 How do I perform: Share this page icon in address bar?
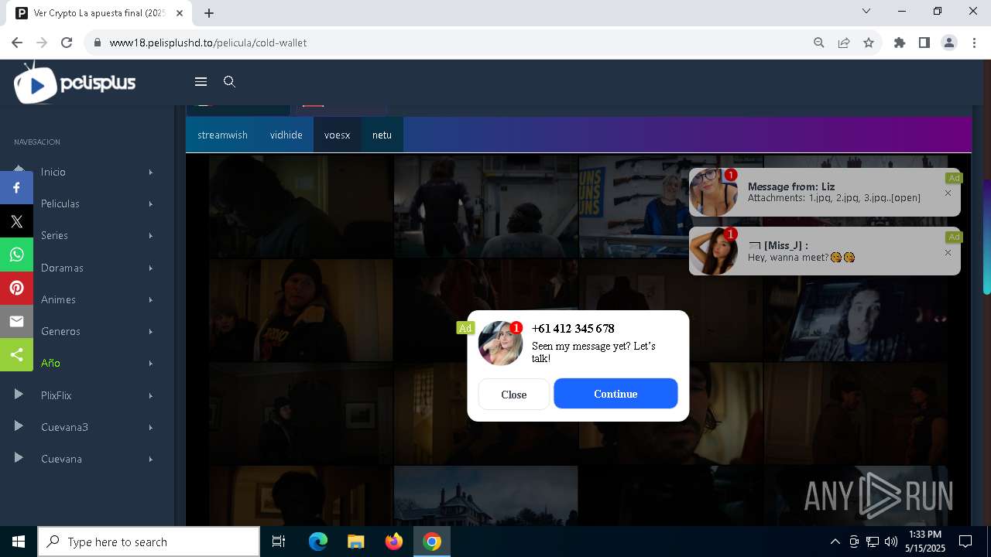coord(844,43)
